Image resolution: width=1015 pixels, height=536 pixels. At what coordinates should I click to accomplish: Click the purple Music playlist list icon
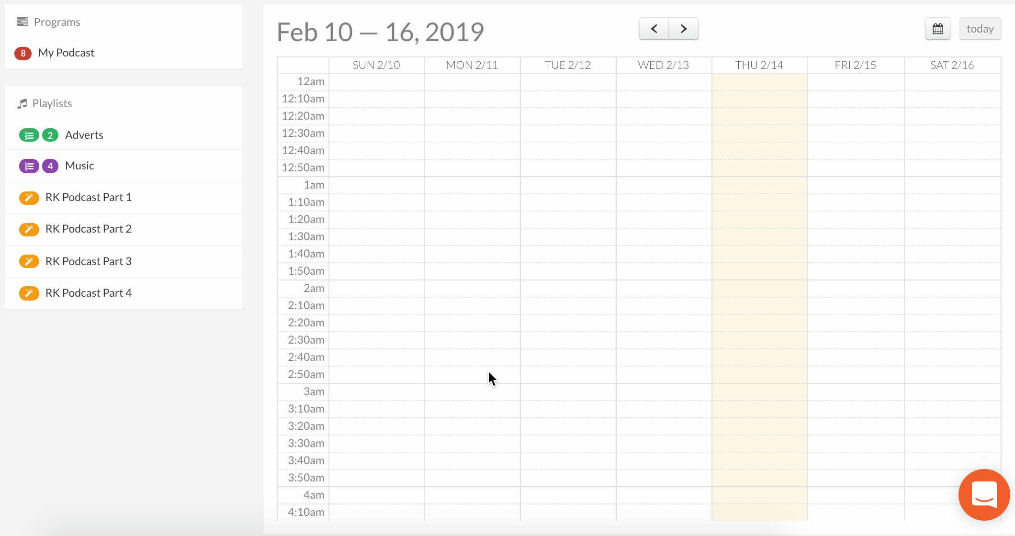pos(29,166)
